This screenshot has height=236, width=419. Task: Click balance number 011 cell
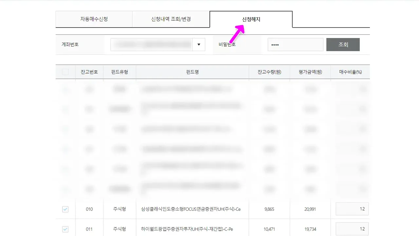pos(89,229)
